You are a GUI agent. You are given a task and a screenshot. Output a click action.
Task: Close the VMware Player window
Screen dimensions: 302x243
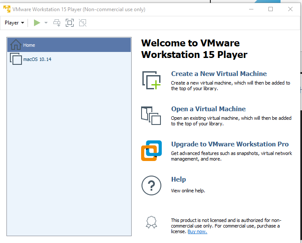pyautogui.click(x=290, y=9)
